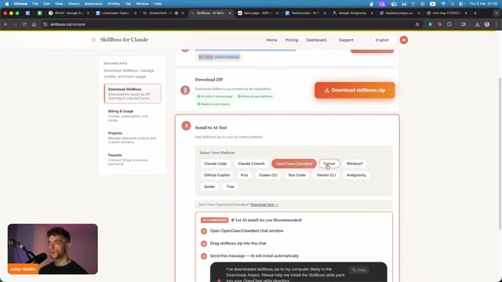The image size is (502, 282).
Task: Choose the Cursor platform
Action: coord(329,164)
